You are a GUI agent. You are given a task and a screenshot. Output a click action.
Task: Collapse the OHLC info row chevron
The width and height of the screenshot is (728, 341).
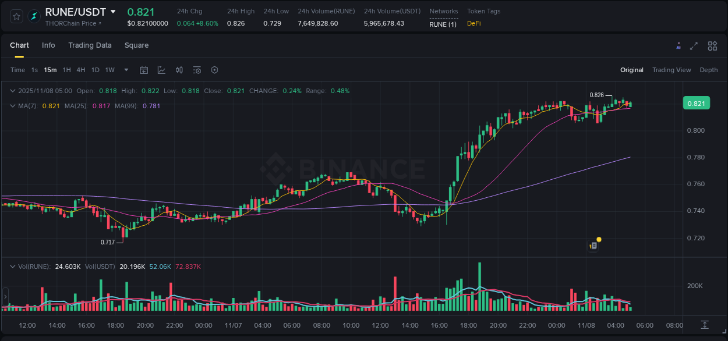(x=13, y=91)
